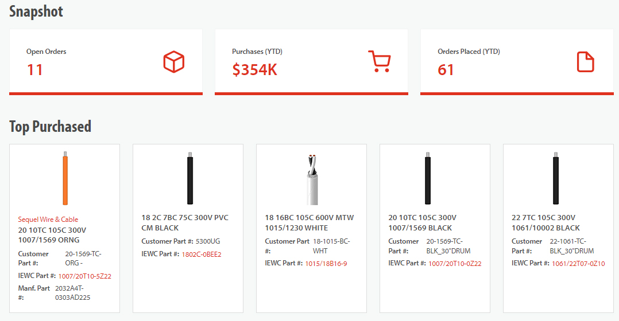Click the Sequel Wire & Cable link

point(48,220)
